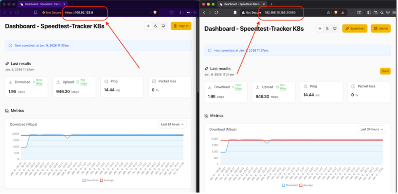Click the Admin button
Image resolution: width=398 pixels, height=194 pixels.
[x=381, y=28]
